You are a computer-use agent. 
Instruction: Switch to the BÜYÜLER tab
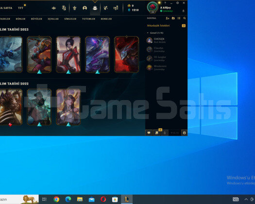point(36,19)
